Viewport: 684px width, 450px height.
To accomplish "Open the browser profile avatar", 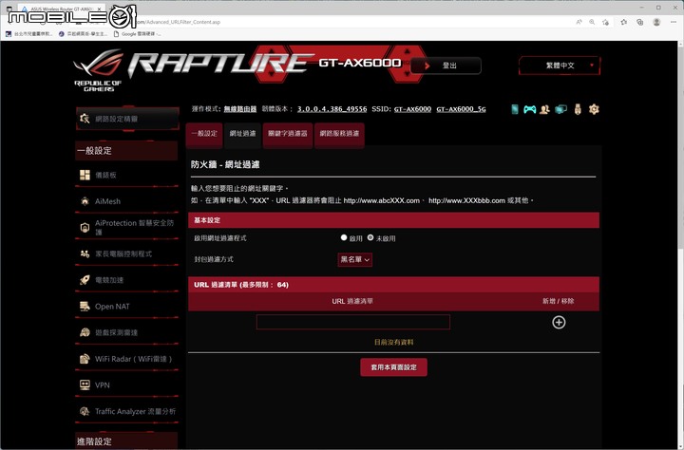I will pyautogui.click(x=656, y=22).
